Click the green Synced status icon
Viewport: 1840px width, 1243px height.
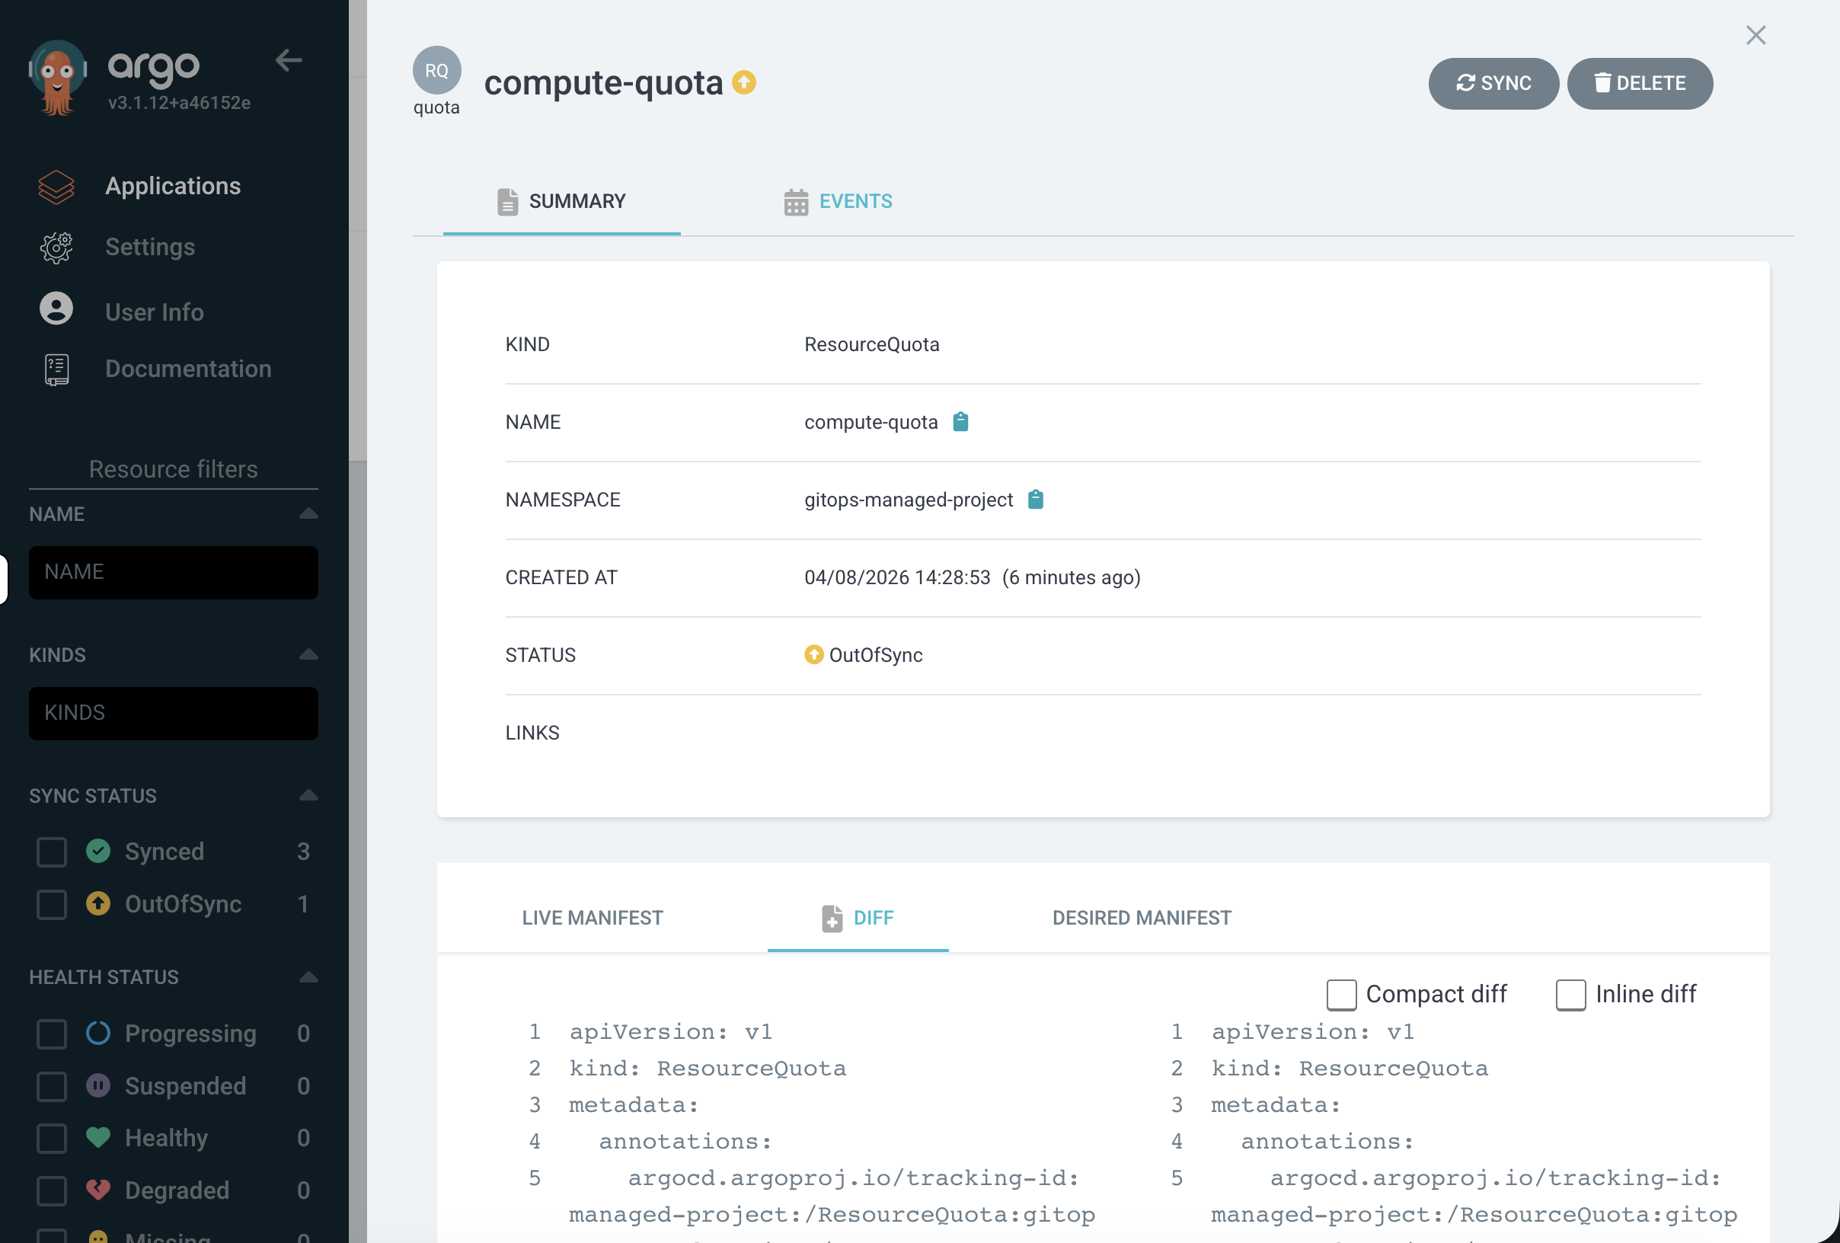point(98,851)
